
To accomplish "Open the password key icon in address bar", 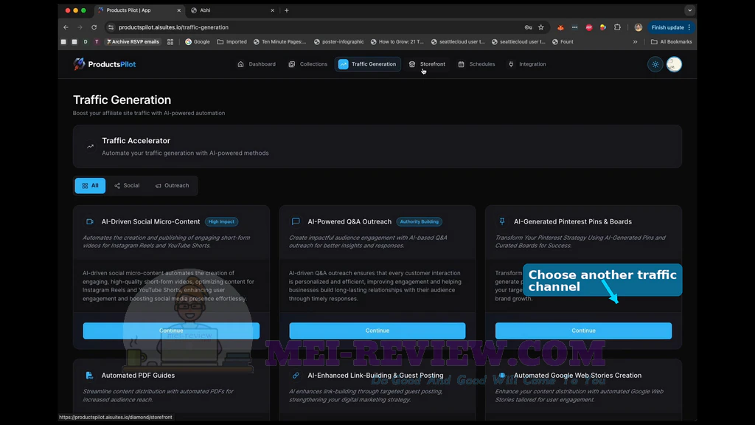I will coord(528,27).
